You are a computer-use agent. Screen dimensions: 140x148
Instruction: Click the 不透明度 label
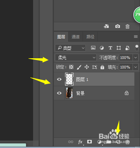point(108,58)
